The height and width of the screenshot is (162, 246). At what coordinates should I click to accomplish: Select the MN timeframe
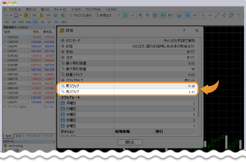pyautogui.click(x=64, y=22)
